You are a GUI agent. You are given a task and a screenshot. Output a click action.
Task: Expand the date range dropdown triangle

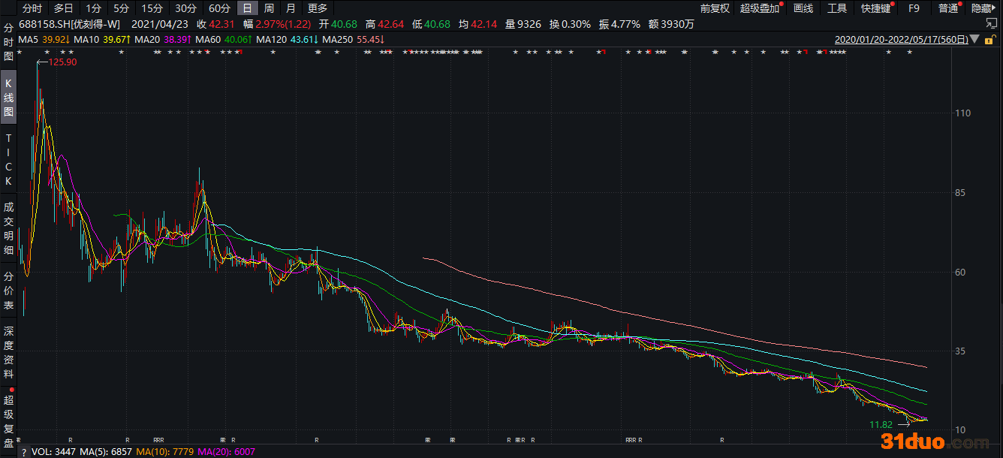point(974,39)
